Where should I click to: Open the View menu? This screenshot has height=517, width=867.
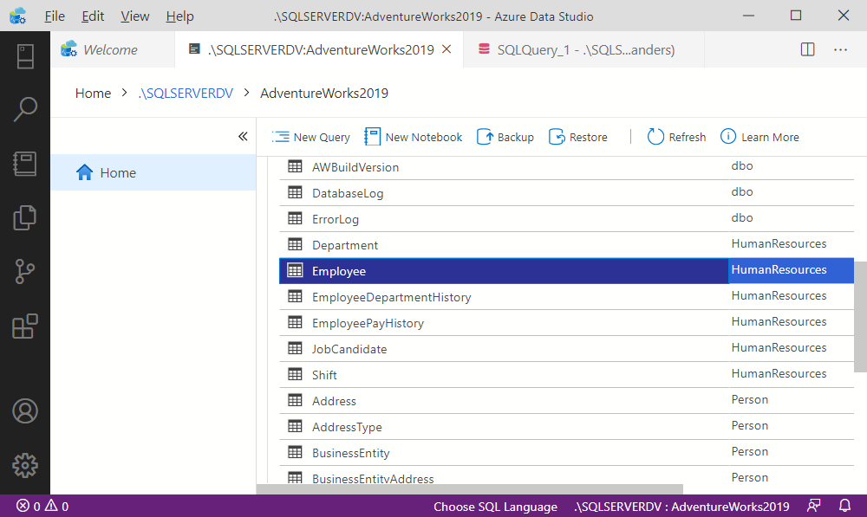click(135, 16)
